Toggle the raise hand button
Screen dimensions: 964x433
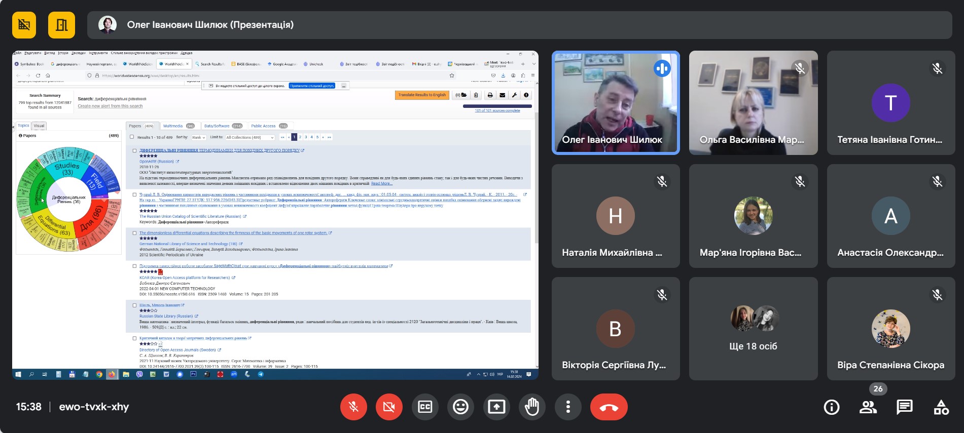pos(532,407)
